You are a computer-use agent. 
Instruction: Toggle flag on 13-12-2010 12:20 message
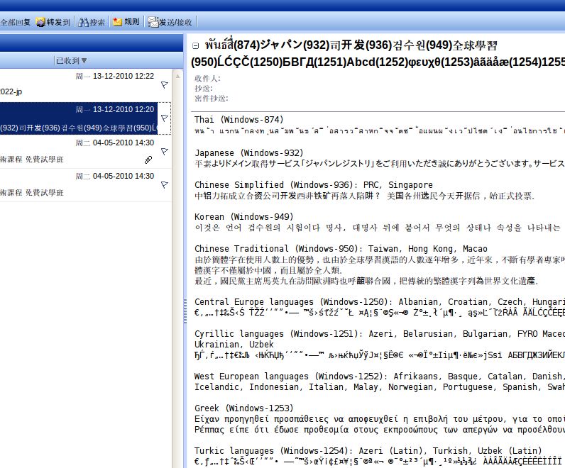click(x=164, y=118)
